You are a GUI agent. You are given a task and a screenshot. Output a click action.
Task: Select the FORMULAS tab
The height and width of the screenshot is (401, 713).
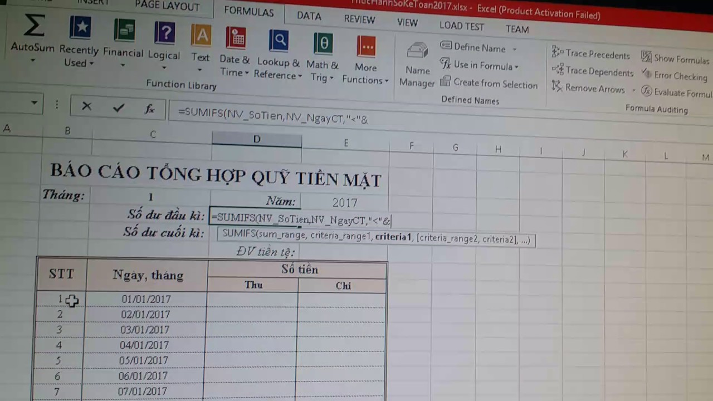tap(248, 12)
